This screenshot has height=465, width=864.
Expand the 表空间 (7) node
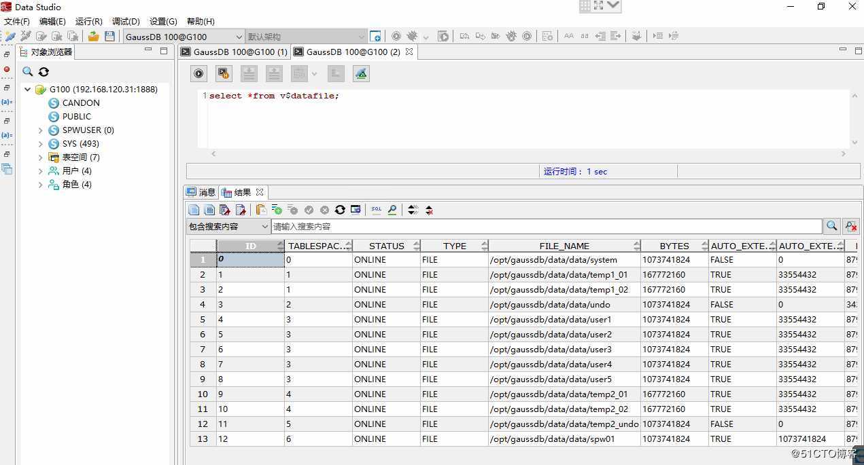pyautogui.click(x=41, y=157)
